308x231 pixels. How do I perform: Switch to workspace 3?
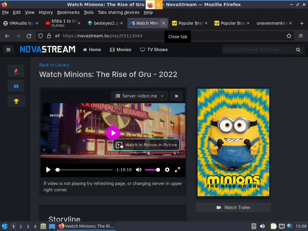point(28,226)
